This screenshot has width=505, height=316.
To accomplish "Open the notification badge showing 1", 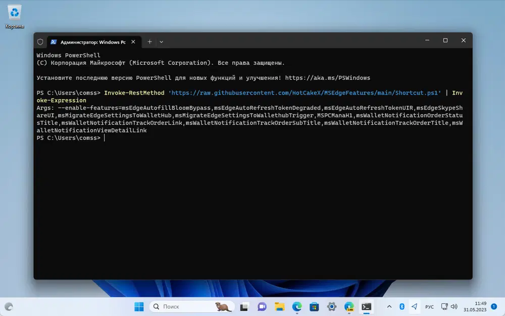I will [494, 306].
